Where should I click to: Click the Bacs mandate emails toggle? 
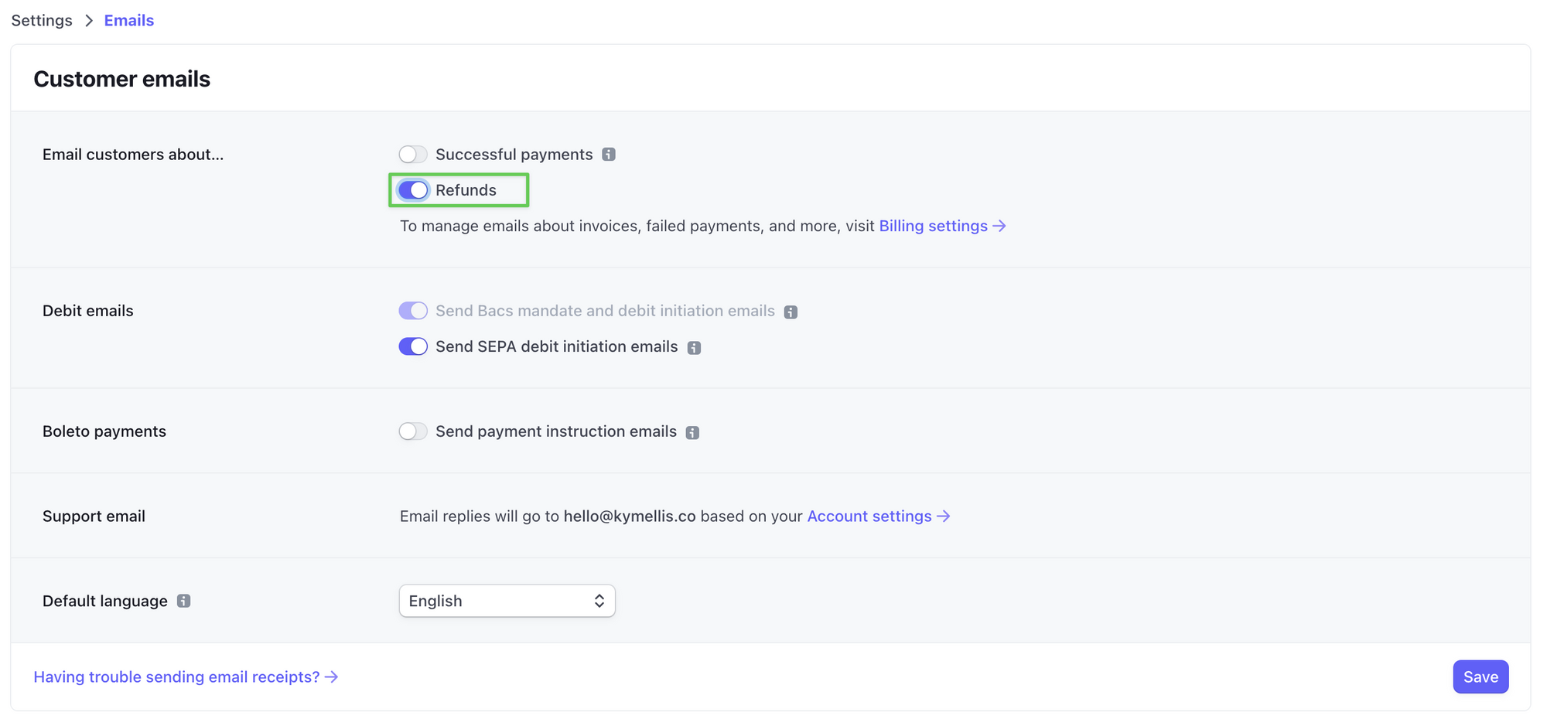(413, 311)
